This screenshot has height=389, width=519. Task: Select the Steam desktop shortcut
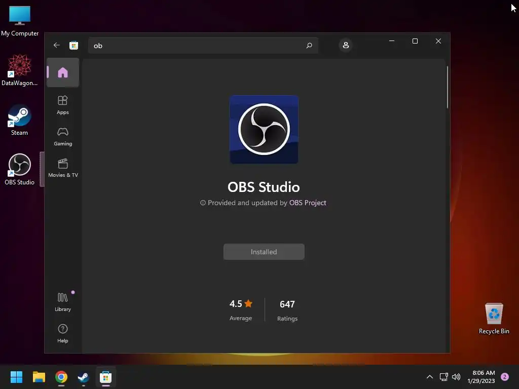coord(20,120)
